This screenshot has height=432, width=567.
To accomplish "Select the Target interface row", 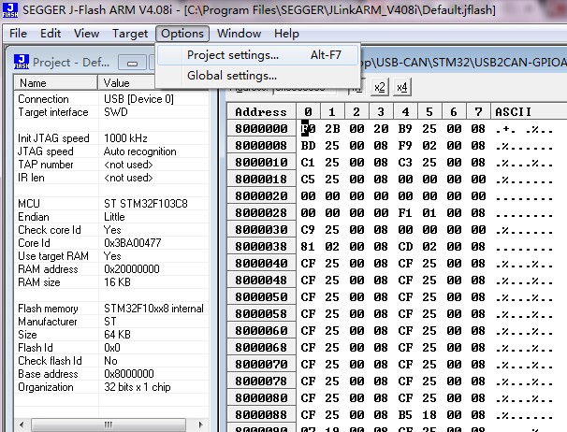I will 111,112.
